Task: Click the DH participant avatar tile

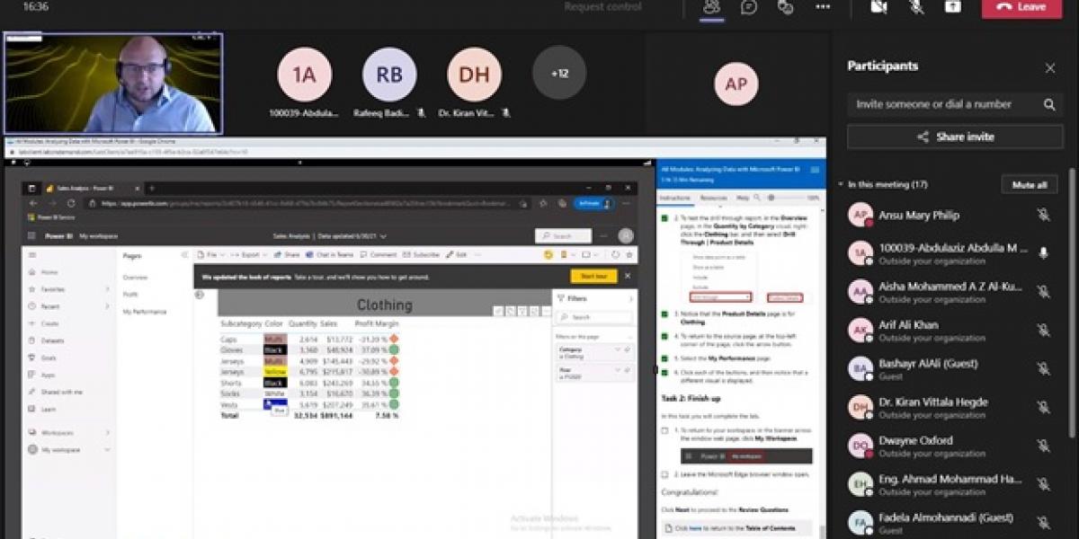Action: coord(474,74)
